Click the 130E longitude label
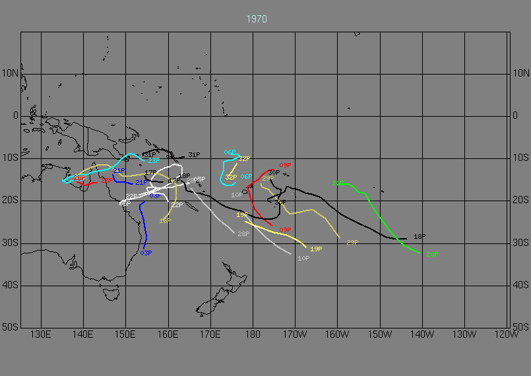531x376 pixels. 41,334
